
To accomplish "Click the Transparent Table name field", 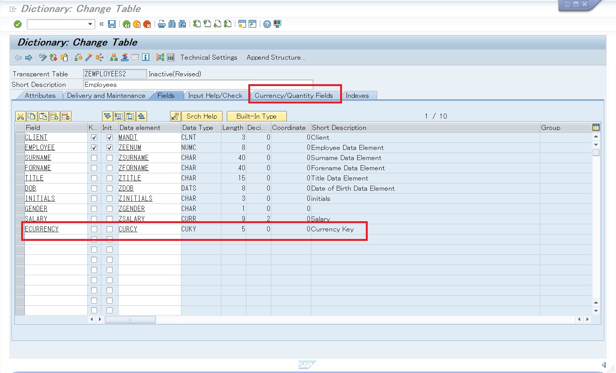I will 115,74.
